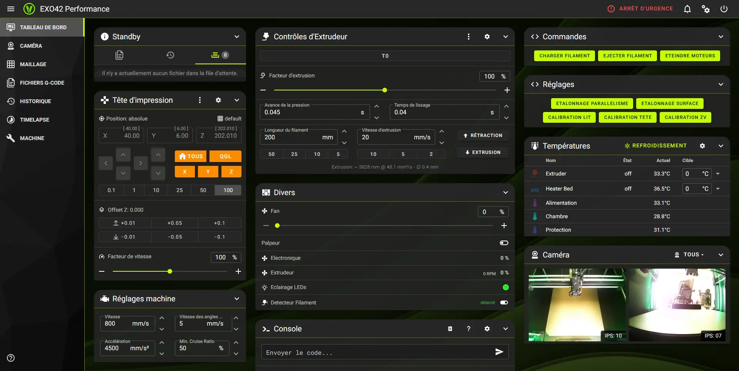Open the notifications bell

tap(687, 9)
